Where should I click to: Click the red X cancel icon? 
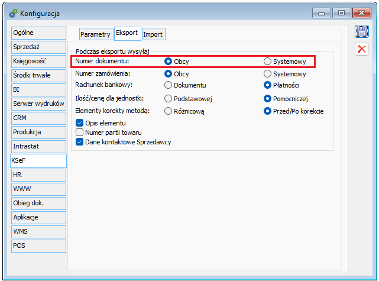click(361, 49)
